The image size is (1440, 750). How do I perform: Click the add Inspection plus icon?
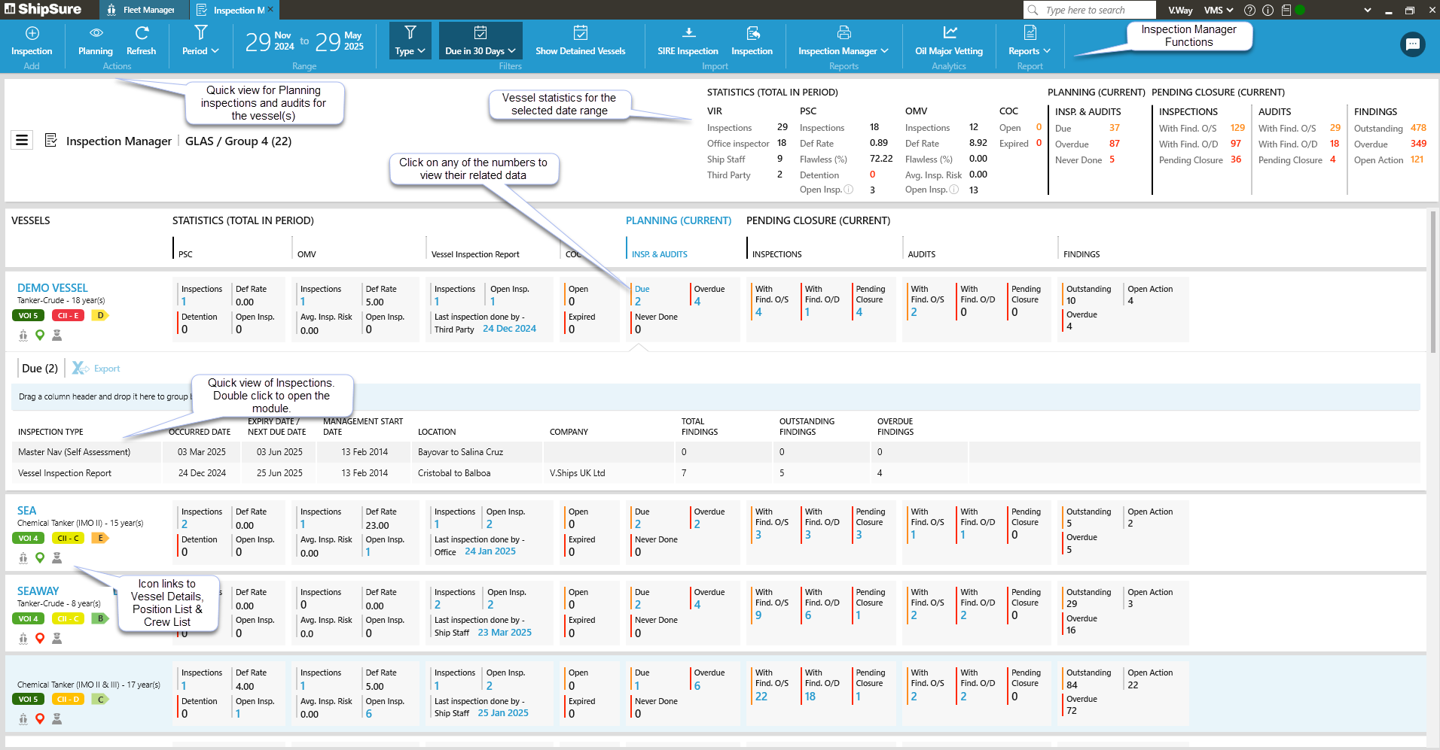point(32,33)
